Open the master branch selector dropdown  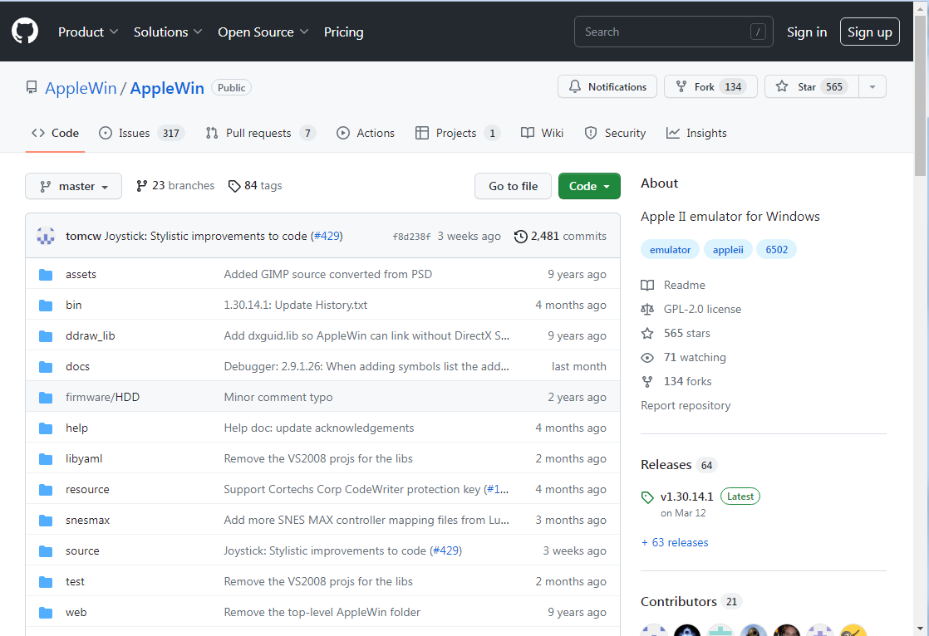point(73,186)
